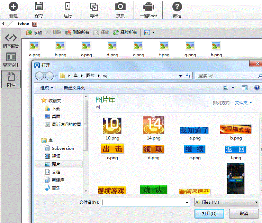Select 桌面 (Desktop) in the sidebar
This screenshot has height=223, width=262.
pyautogui.click(x=53, y=116)
